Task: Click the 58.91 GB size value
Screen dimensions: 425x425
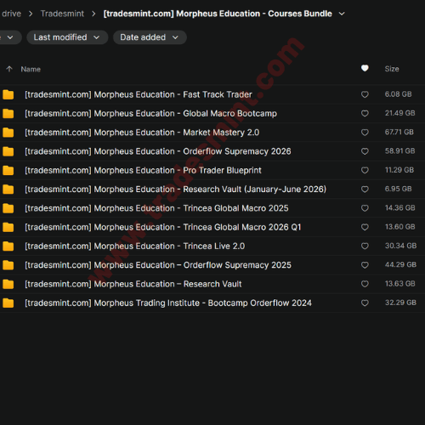Action: pos(399,151)
